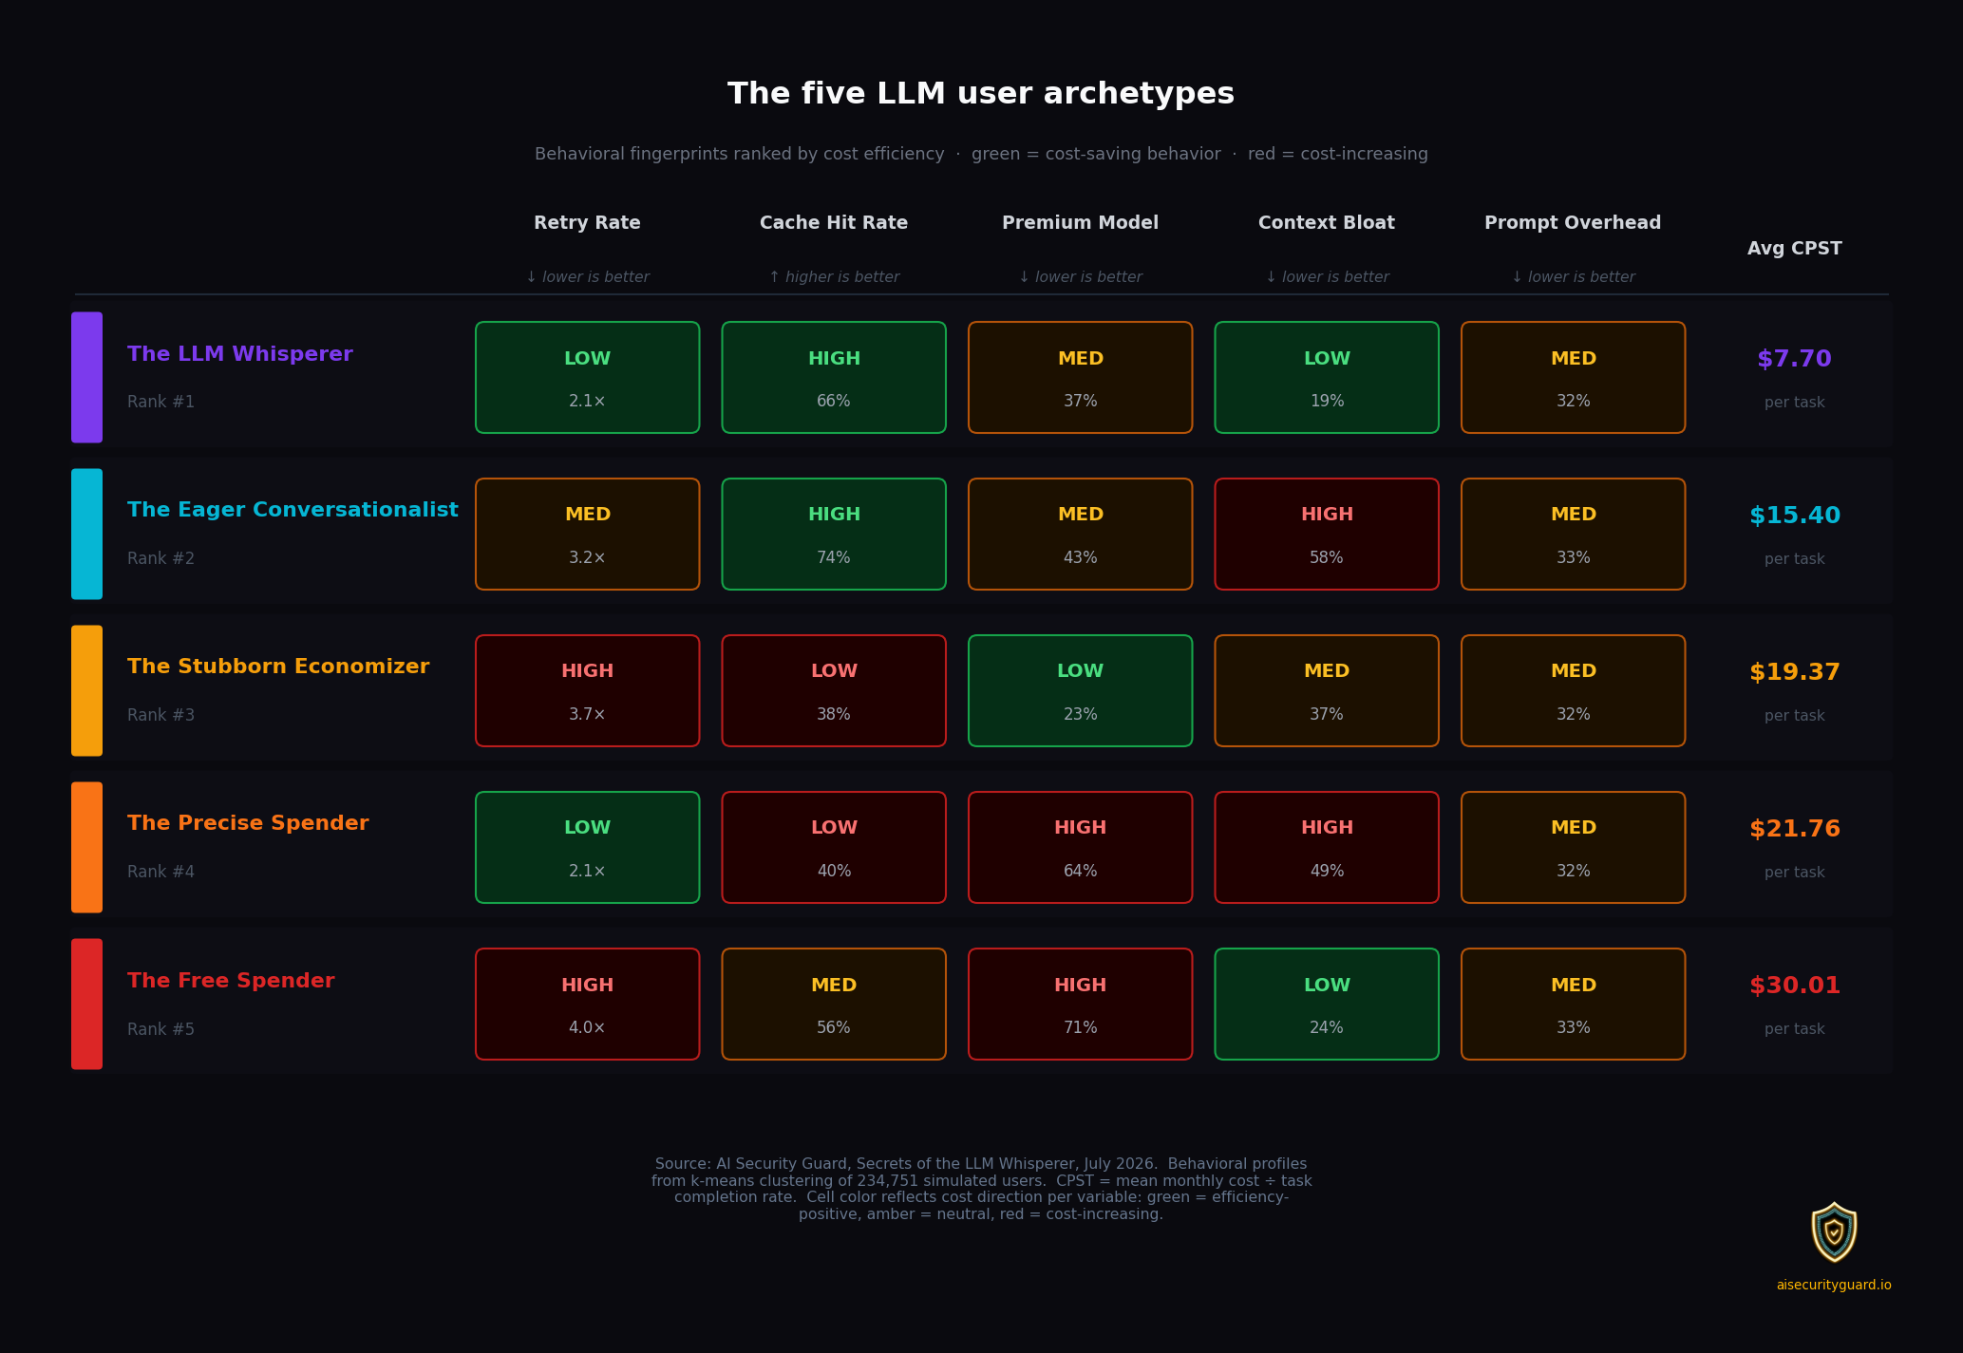Click the subtitle about behavioral fingerprints
The height and width of the screenshot is (1353, 1963).
981,154
